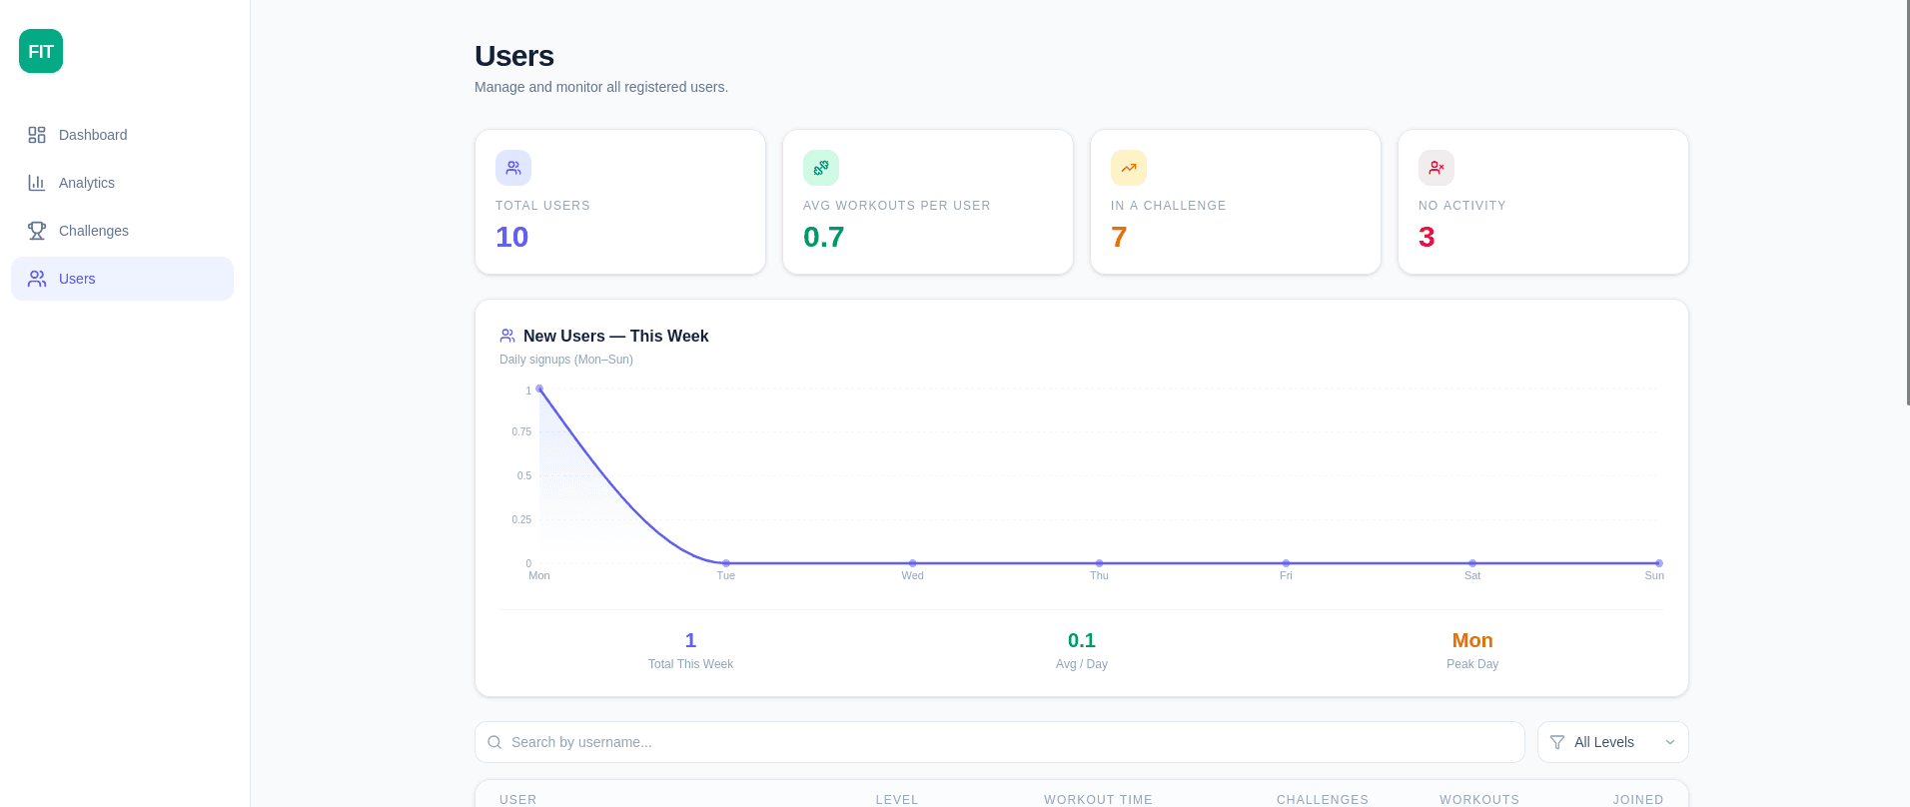The height and width of the screenshot is (807, 1910).
Task: Focus the Search by username field
Action: pos(1000,742)
